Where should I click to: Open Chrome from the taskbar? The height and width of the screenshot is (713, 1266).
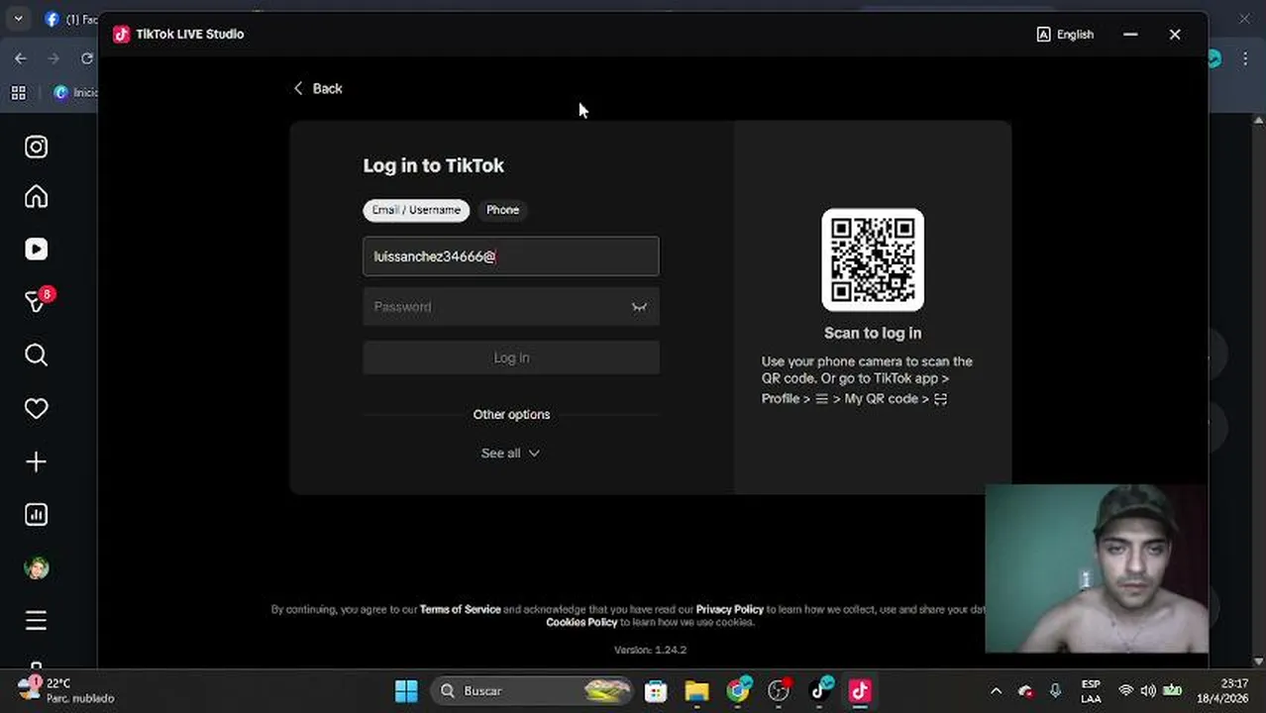click(x=738, y=691)
